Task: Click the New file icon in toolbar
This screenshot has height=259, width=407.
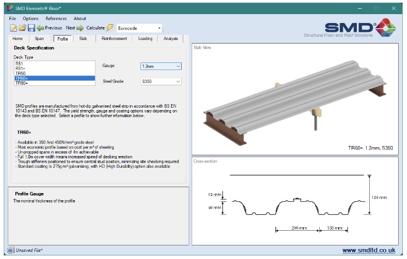Action: [x=14, y=28]
